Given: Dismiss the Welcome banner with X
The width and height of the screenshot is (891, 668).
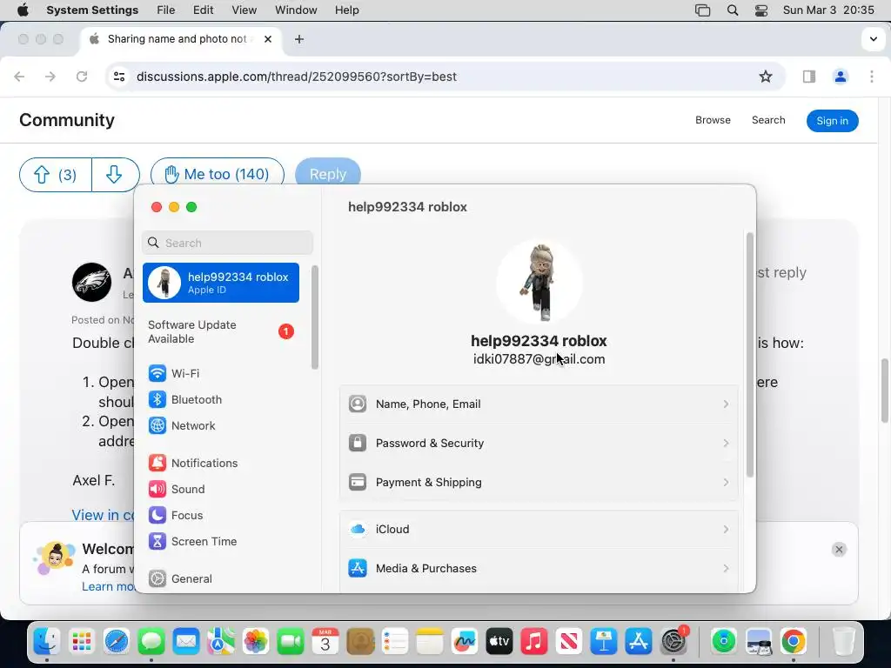Looking at the screenshot, I should click(838, 550).
